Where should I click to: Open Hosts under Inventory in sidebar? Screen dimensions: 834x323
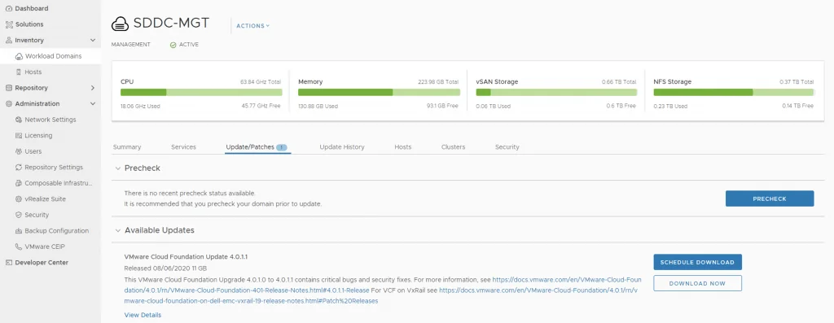tap(33, 72)
